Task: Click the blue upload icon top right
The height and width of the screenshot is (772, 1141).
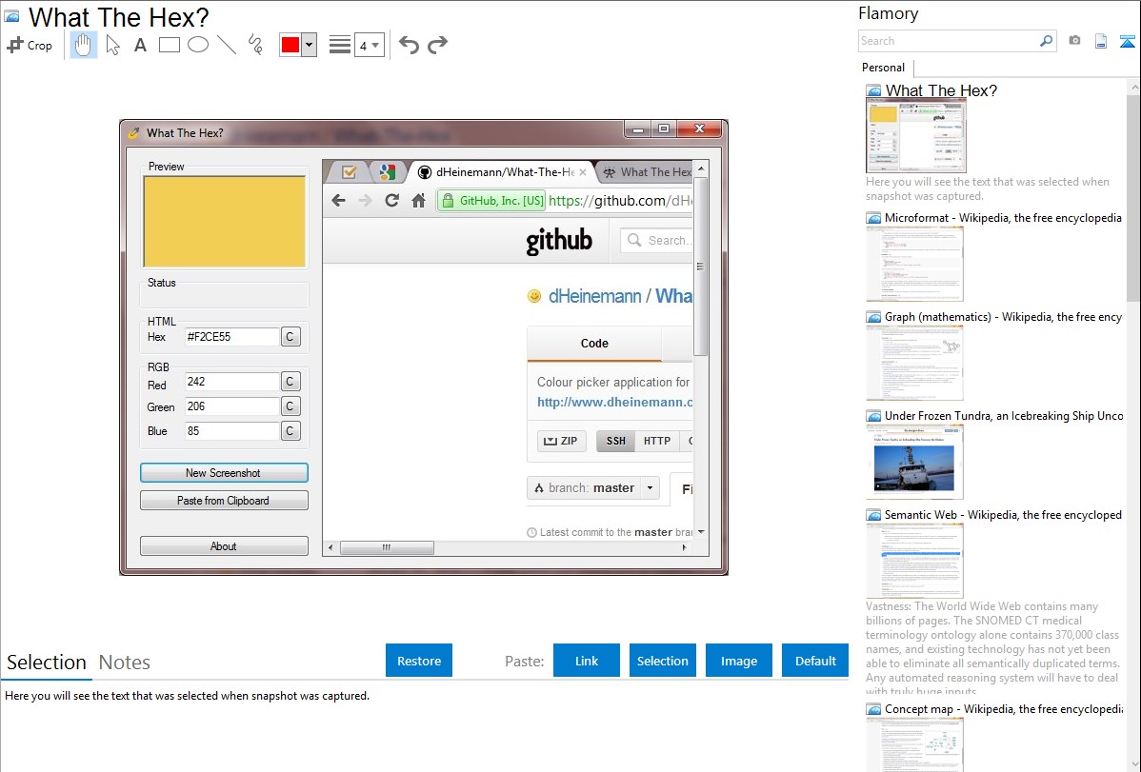Action: (x=1127, y=41)
